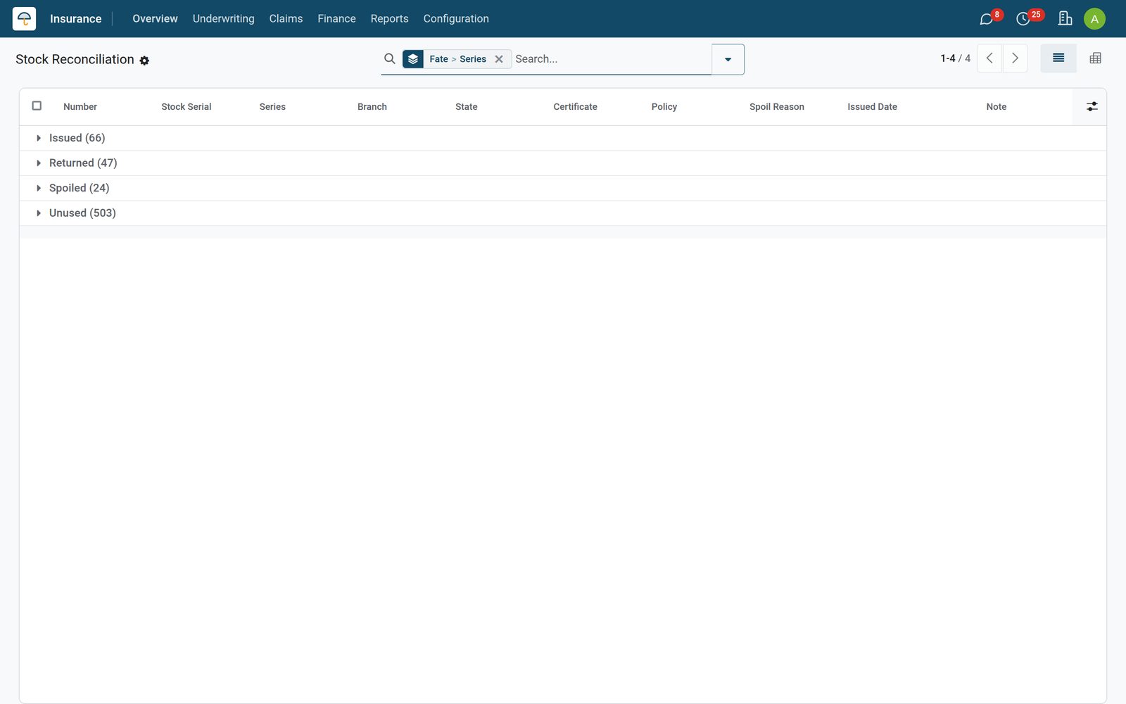The width and height of the screenshot is (1126, 704).
Task: Sort by the Branch column header
Action: pos(372,107)
